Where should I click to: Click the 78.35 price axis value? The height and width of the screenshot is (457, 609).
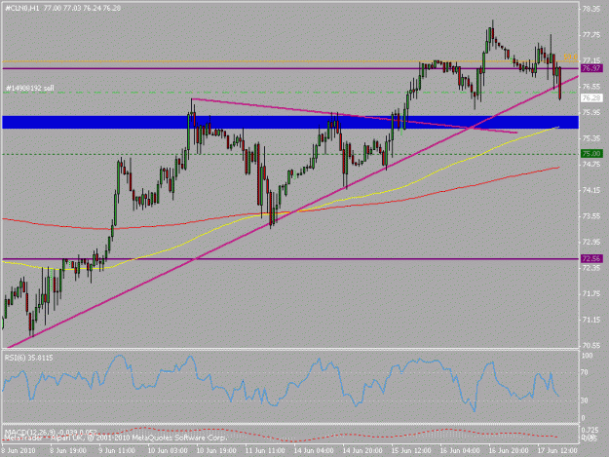click(x=591, y=9)
